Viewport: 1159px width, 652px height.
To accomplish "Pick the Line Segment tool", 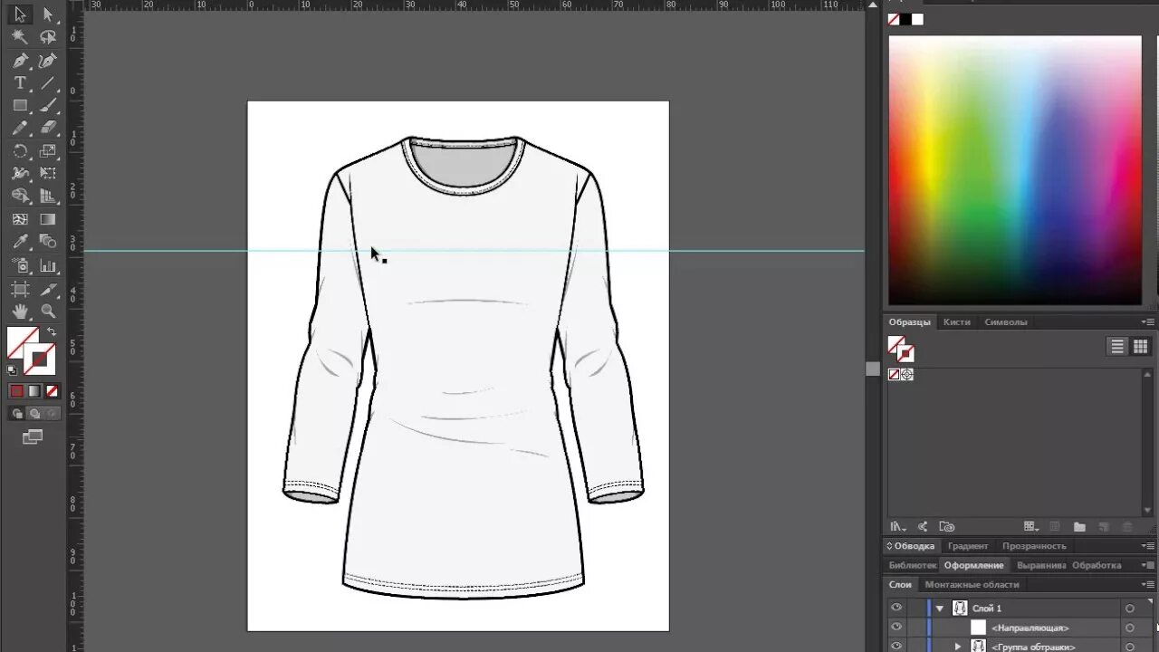I will [48, 83].
